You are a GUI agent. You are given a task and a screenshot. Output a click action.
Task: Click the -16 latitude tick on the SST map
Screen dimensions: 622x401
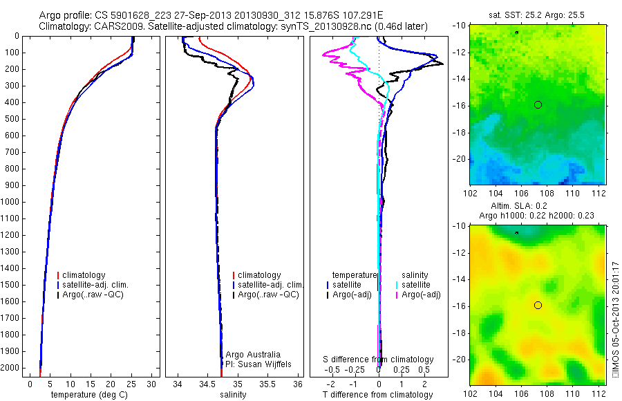point(460,106)
